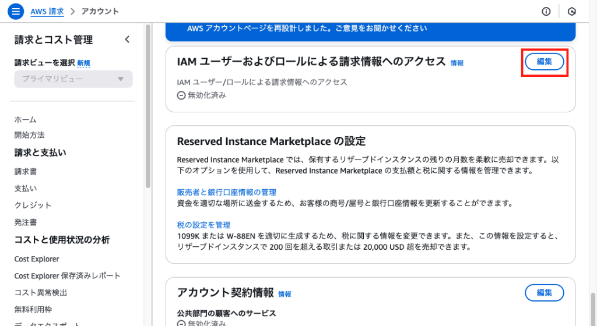Click the コストと使用状況の分析 section heading

pos(62,240)
